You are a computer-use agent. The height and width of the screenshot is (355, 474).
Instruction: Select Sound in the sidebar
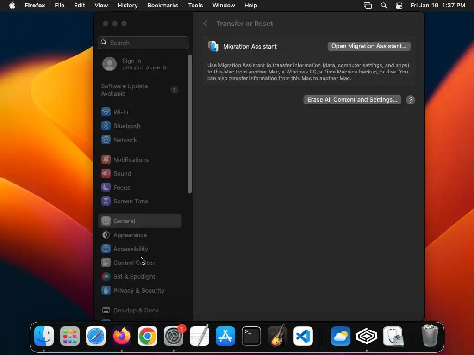pyautogui.click(x=140, y=174)
